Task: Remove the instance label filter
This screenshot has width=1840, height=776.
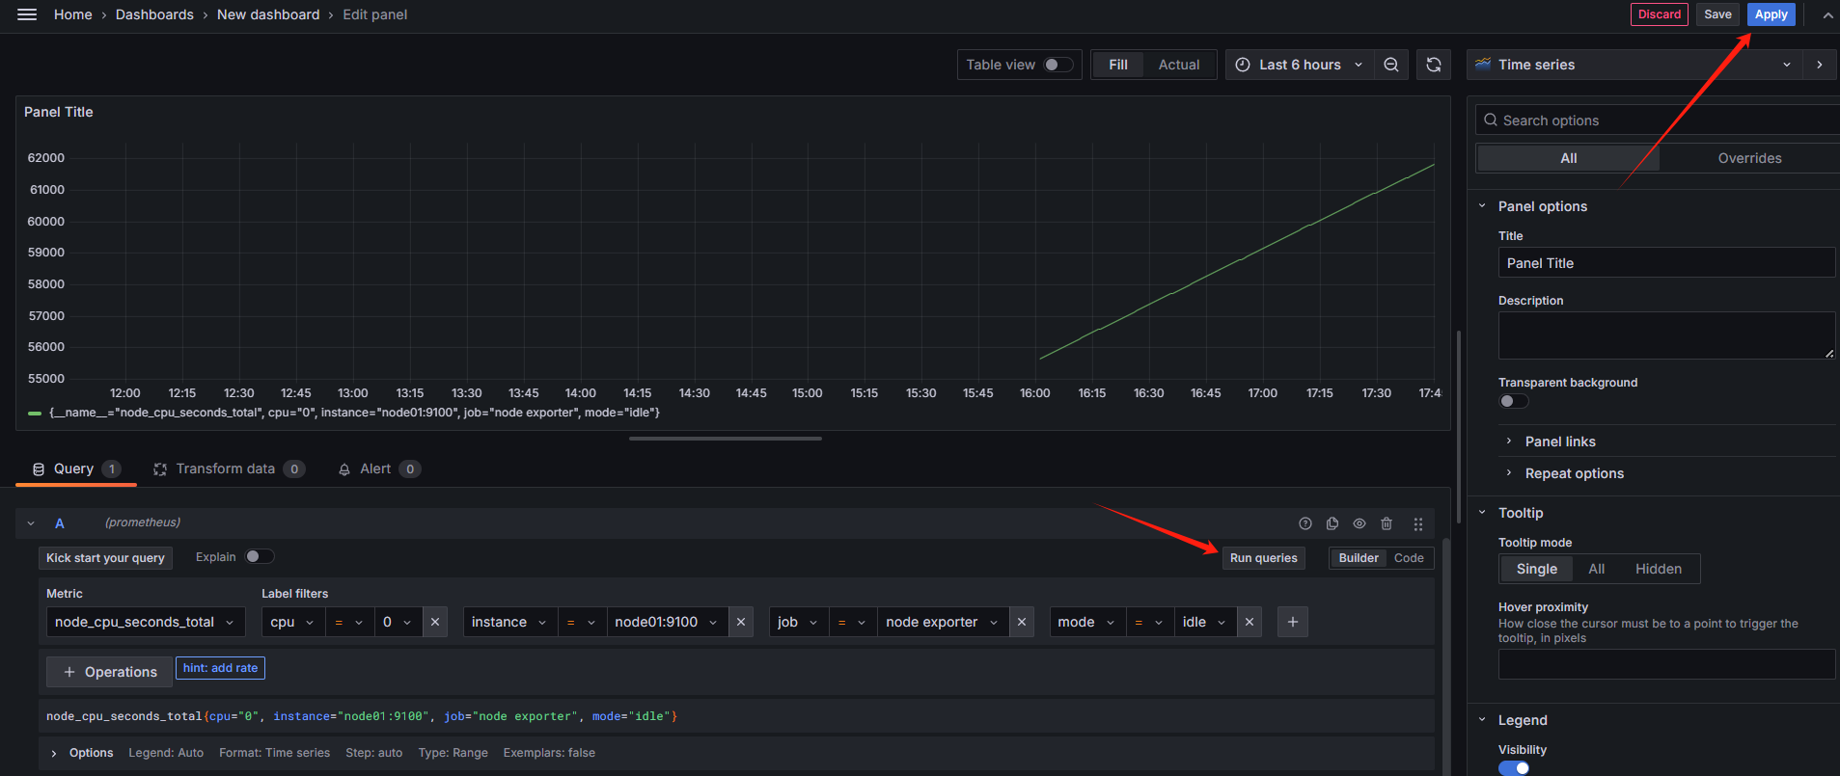Action: (741, 622)
